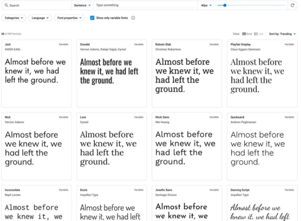Expand the Language filter
Viewport: 301px width, 221px height.
(41, 18)
